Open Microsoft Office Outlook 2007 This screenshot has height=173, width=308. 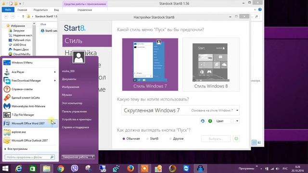click(x=30, y=140)
